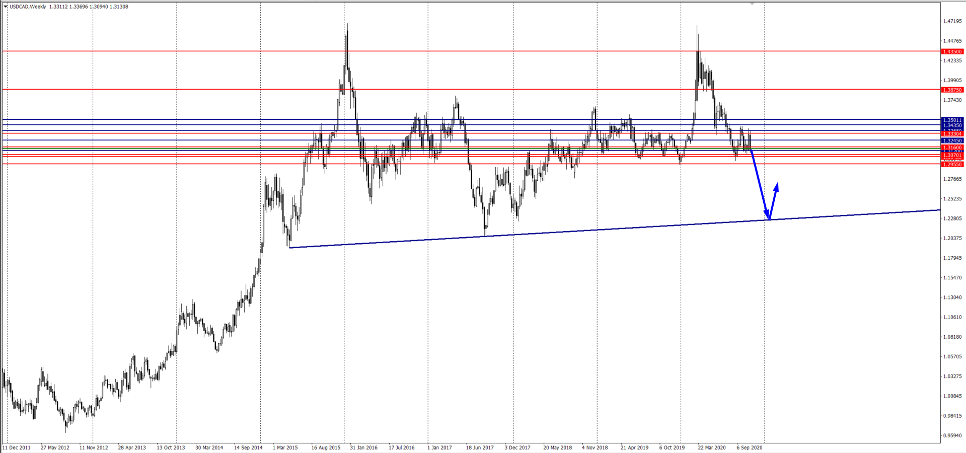Click the red 1.33304 price label

pyautogui.click(x=952, y=134)
